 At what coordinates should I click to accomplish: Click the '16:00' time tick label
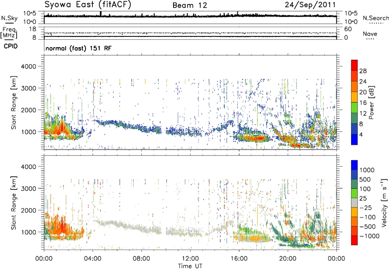(239, 259)
